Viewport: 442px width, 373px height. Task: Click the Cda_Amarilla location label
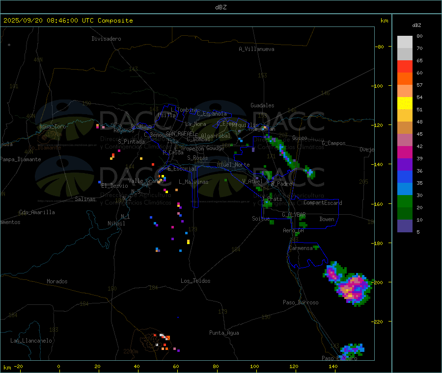point(37,212)
